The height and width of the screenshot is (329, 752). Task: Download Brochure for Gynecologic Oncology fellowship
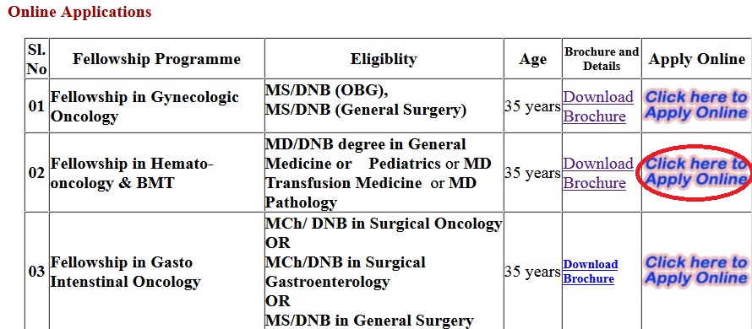click(x=598, y=106)
